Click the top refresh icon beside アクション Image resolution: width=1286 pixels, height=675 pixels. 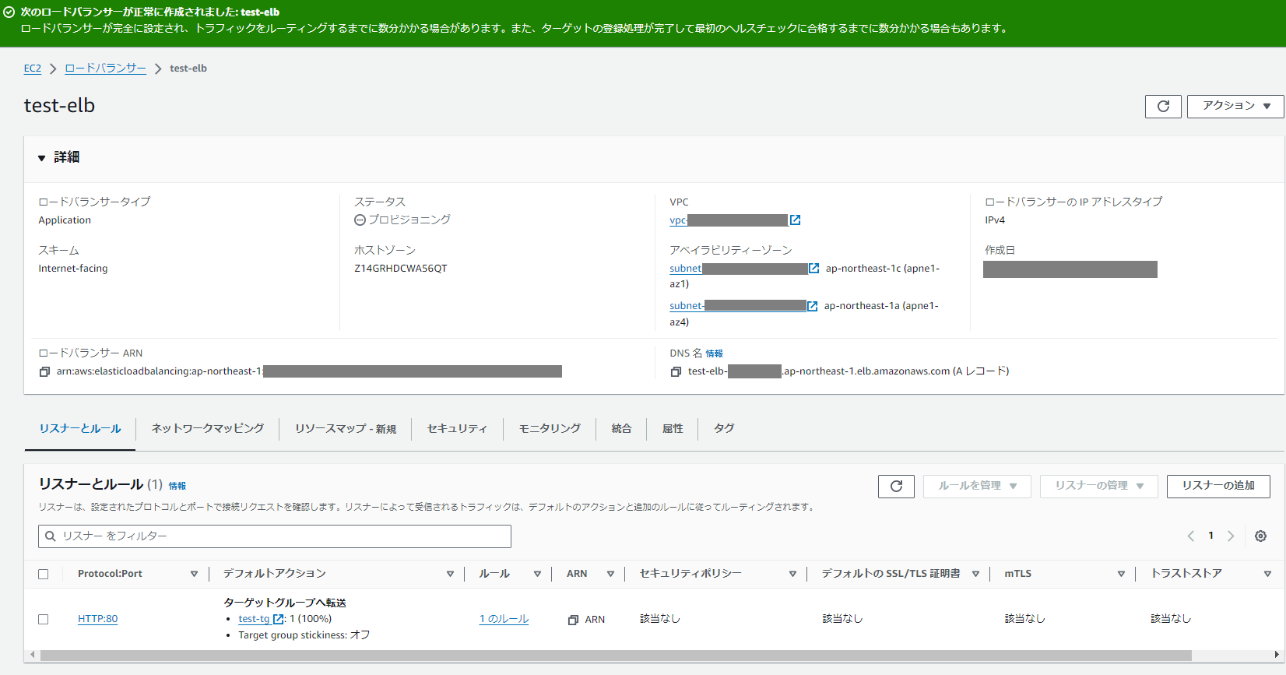click(x=1163, y=107)
